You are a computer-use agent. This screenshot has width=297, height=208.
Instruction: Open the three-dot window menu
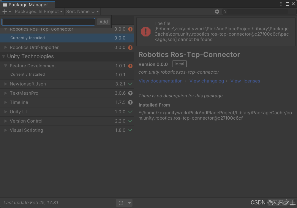click(x=281, y=4)
